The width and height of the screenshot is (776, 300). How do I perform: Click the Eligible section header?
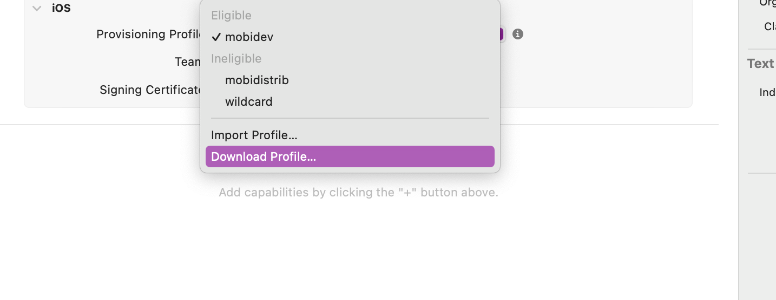pos(231,15)
